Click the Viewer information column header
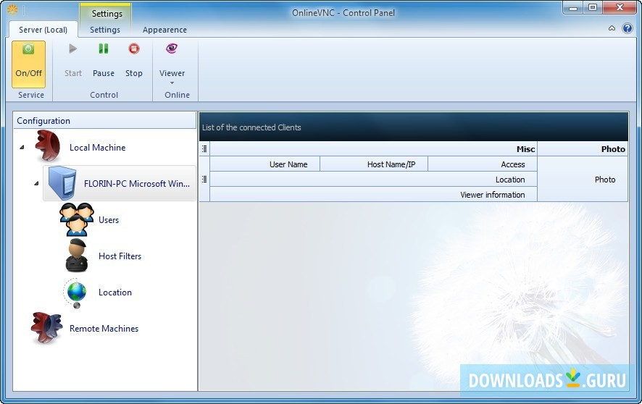 pyautogui.click(x=373, y=194)
